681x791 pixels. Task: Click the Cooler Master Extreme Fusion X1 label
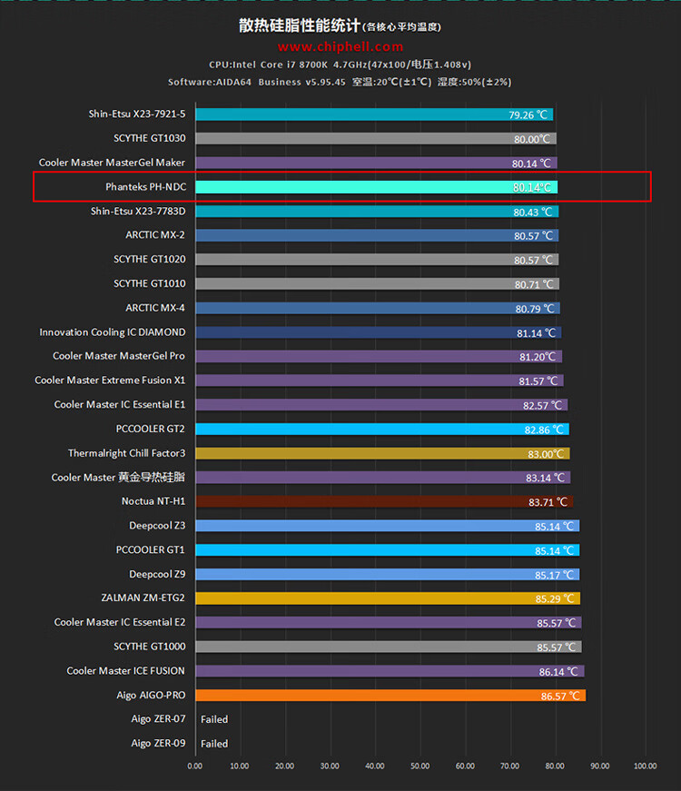[110, 381]
